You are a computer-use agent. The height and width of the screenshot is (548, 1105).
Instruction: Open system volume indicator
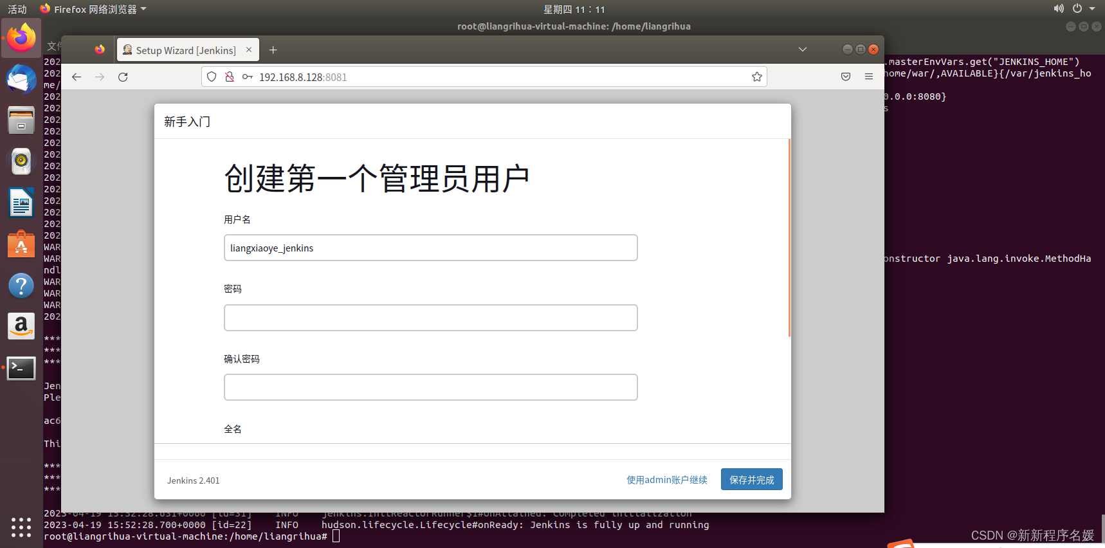1059,9
